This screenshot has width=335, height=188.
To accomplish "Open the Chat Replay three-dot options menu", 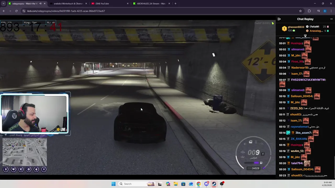I will pos(331,19).
